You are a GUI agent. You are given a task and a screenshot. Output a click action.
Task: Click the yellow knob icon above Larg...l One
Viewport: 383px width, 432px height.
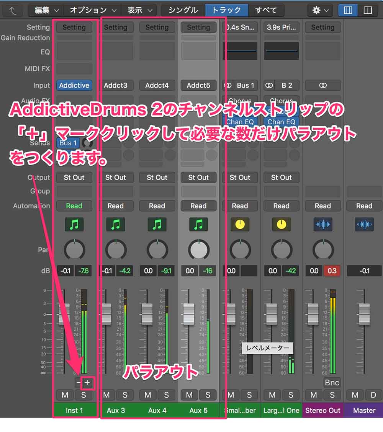[x=281, y=225]
